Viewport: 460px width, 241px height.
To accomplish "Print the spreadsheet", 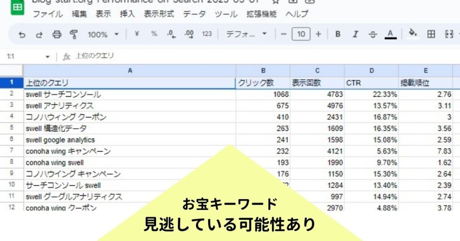I will [x=57, y=34].
